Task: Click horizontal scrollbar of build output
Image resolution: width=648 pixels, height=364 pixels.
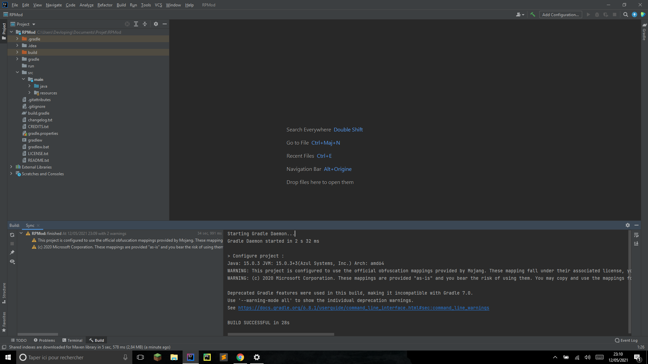Action: click(x=281, y=334)
